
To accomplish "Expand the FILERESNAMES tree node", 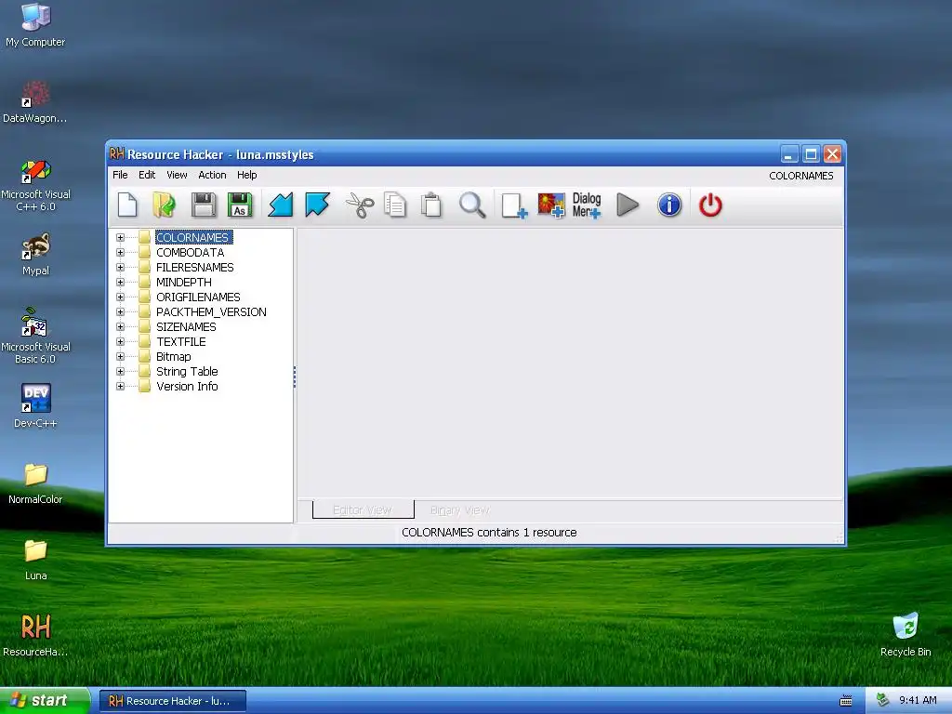I will click(x=120, y=267).
